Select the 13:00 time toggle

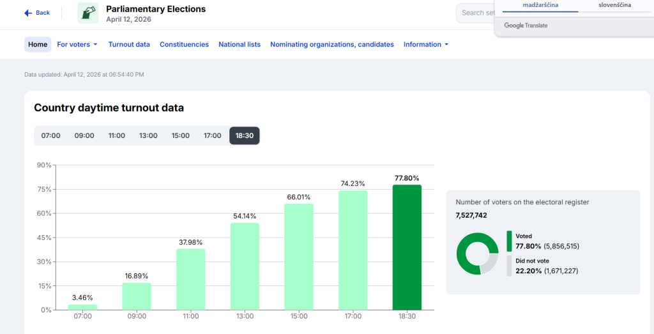(x=148, y=135)
